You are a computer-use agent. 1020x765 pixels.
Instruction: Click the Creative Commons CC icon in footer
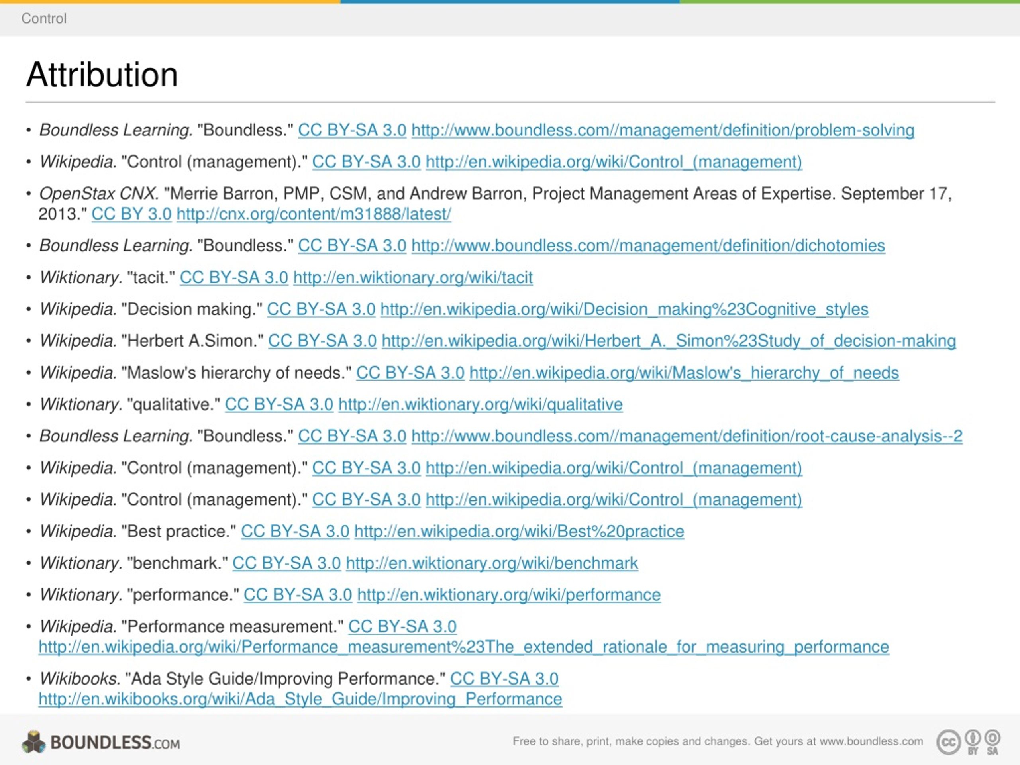[x=949, y=743]
